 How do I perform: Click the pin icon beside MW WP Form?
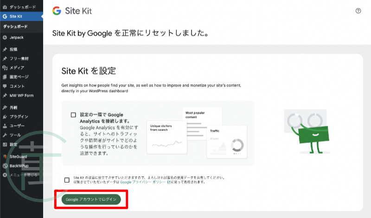click(5, 95)
